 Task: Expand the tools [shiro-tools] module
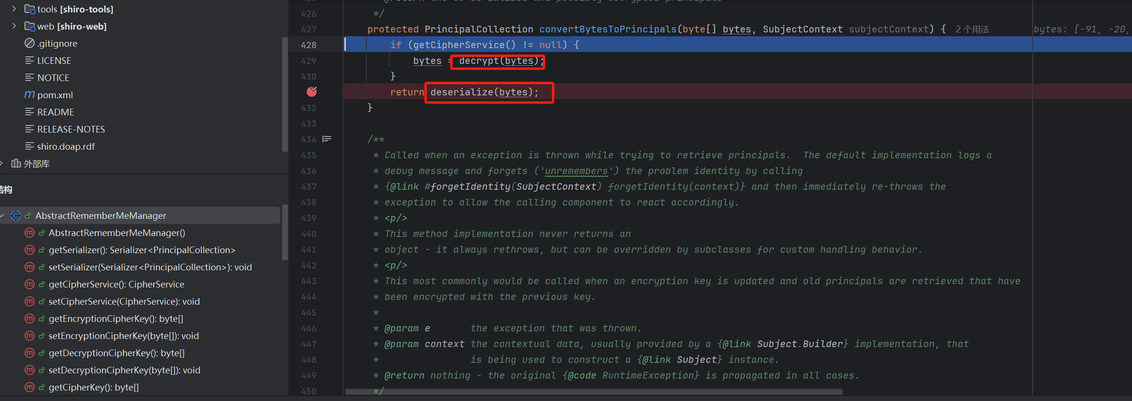14,9
